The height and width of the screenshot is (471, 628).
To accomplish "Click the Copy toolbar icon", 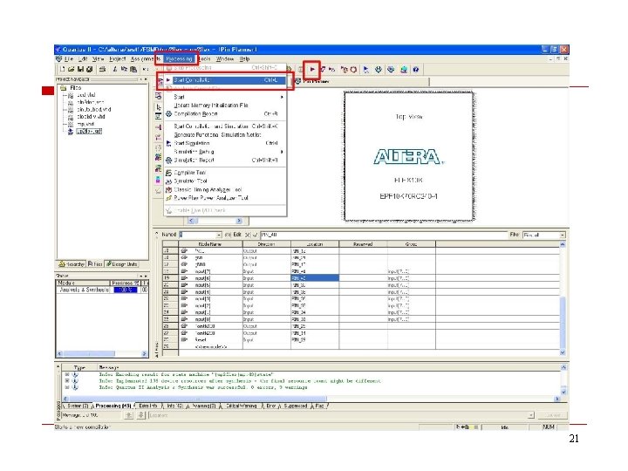I will click(124, 69).
